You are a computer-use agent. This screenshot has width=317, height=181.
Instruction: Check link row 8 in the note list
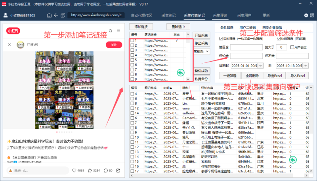(132, 74)
